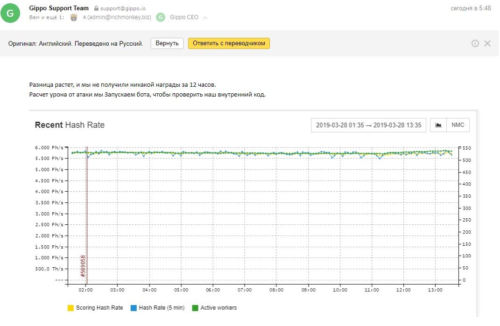Click the Вернуть button

167,43
